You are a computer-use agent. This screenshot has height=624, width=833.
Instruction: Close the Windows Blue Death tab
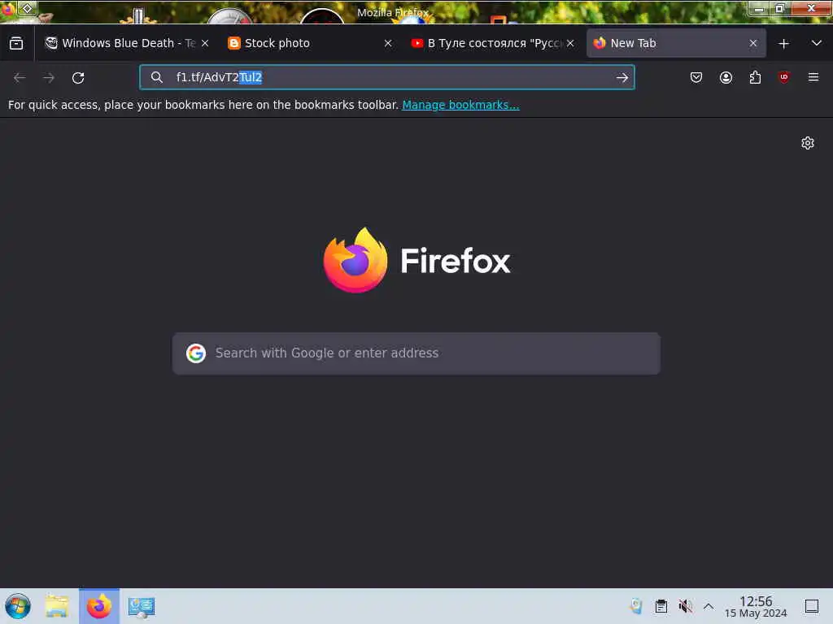pos(205,44)
